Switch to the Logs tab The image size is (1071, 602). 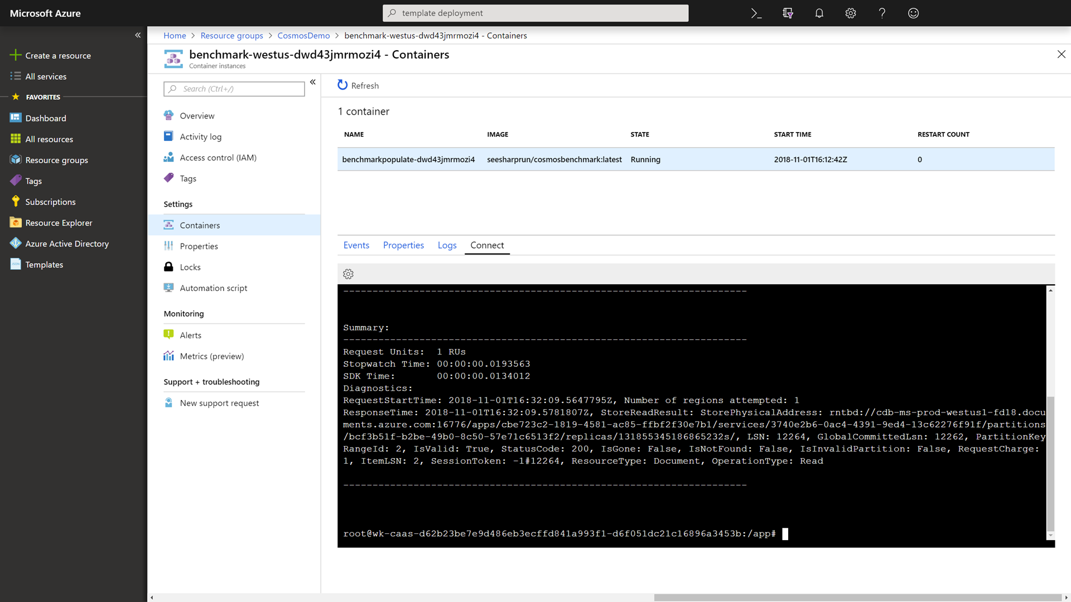coord(447,245)
